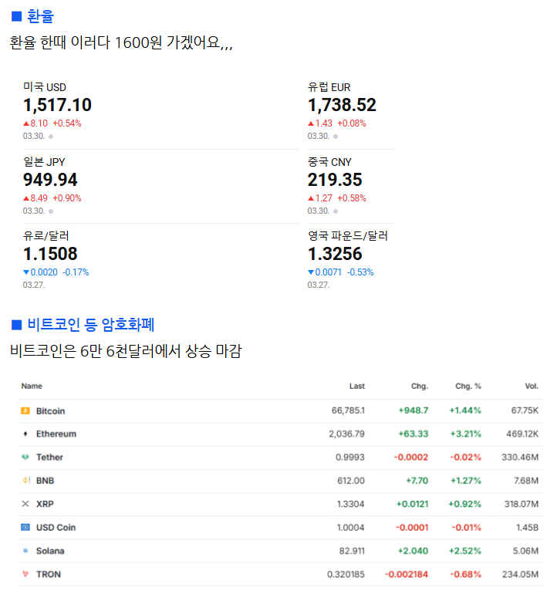Sort table by Name column header
547x591 pixels.
[x=32, y=386]
